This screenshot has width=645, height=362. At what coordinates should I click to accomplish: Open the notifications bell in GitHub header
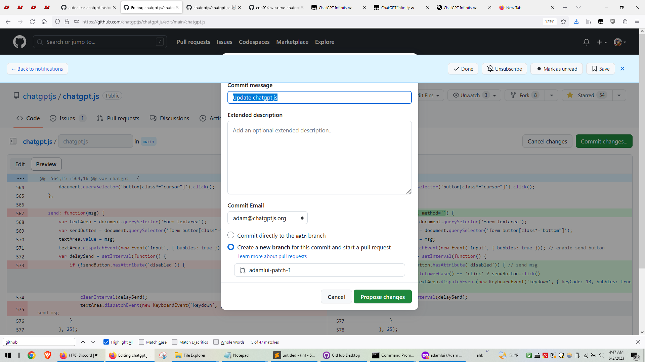586,42
